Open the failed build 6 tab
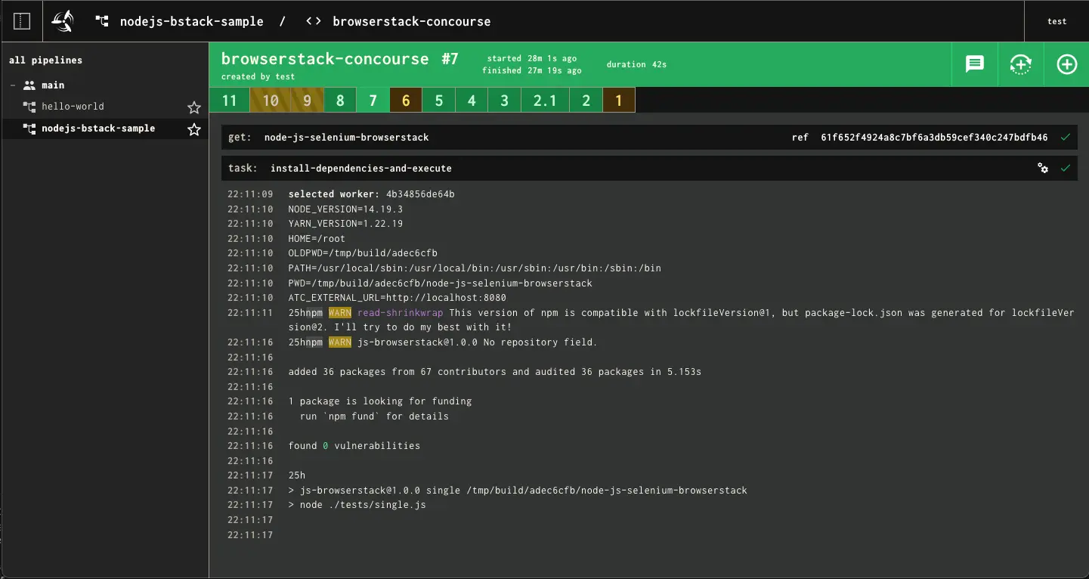Viewport: 1089px width, 579px height. [x=406, y=101]
